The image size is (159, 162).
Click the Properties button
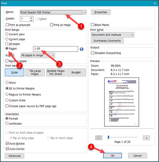click(x=101, y=12)
